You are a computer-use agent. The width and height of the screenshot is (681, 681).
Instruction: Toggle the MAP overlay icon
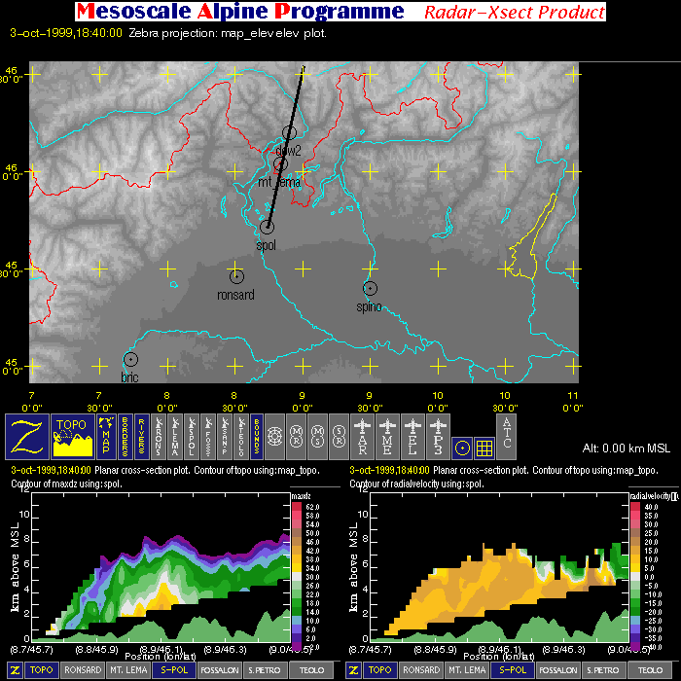[105, 437]
